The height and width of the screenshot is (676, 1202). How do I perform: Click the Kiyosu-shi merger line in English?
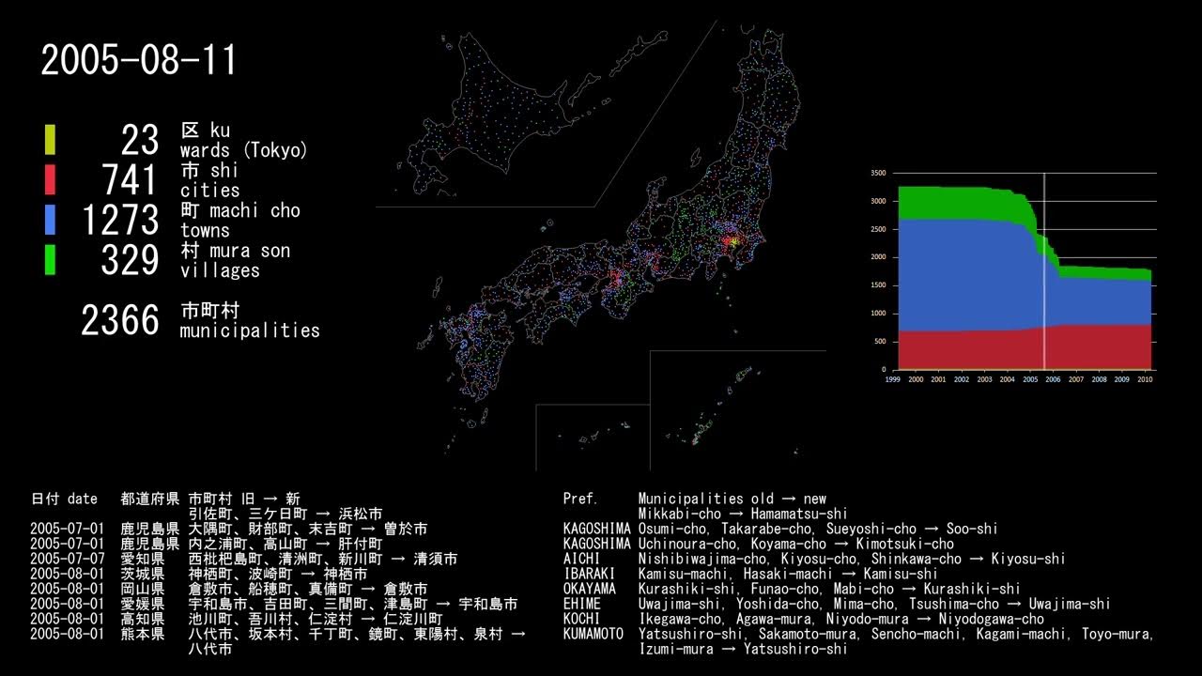[852, 560]
